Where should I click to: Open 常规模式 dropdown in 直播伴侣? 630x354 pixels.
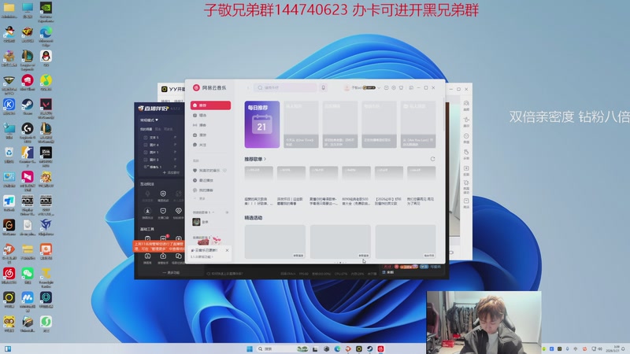pyautogui.click(x=149, y=120)
